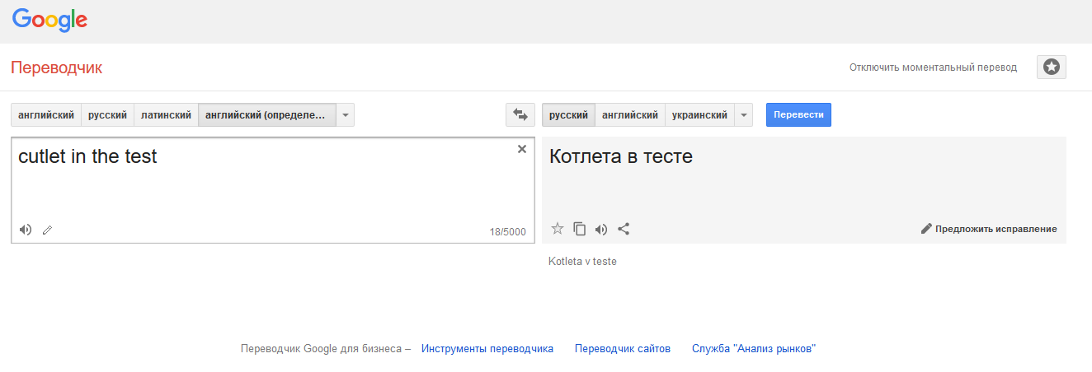
Task: Click the swap languages arrows icon
Action: point(520,115)
